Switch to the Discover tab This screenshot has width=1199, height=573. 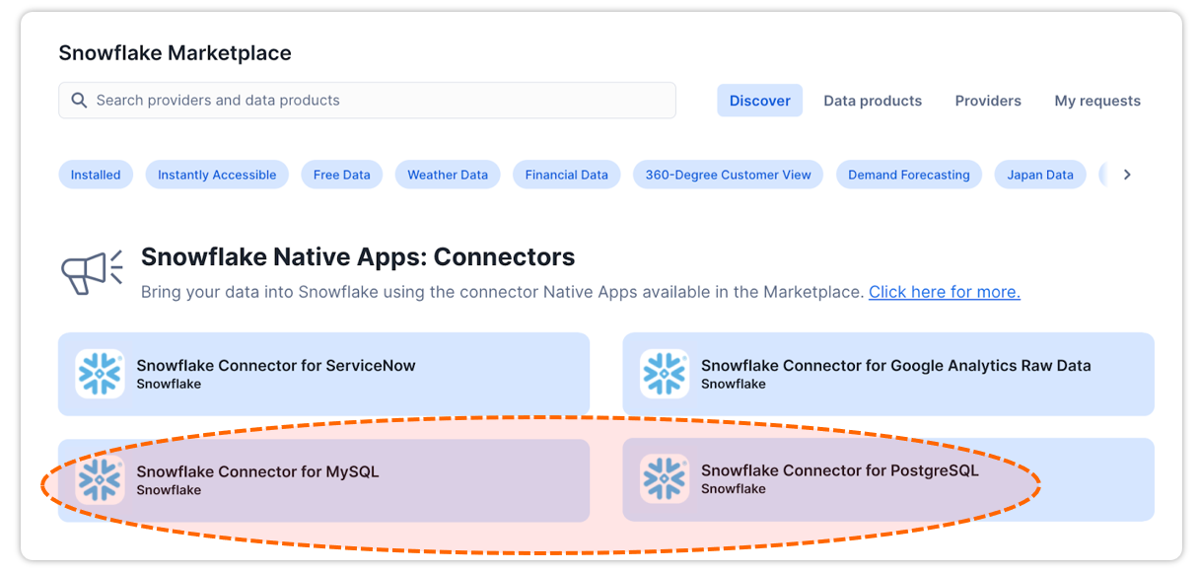pyautogui.click(x=760, y=101)
